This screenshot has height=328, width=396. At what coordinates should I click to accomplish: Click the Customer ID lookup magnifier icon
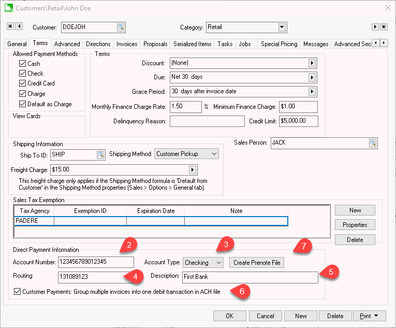pyautogui.click(x=120, y=27)
